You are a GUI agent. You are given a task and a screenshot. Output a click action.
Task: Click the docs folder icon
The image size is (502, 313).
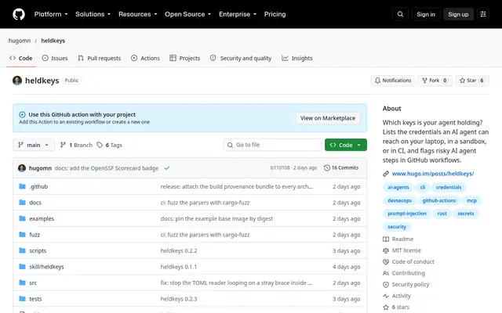coord(22,202)
